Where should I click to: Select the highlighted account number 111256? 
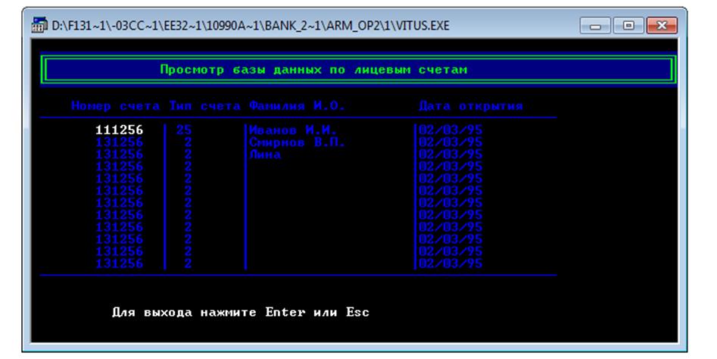click(120, 130)
